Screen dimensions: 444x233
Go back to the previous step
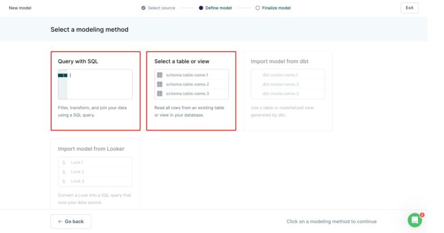coord(71,221)
